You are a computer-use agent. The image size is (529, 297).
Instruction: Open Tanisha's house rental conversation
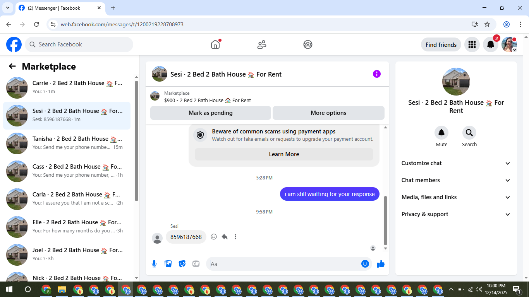point(67,143)
